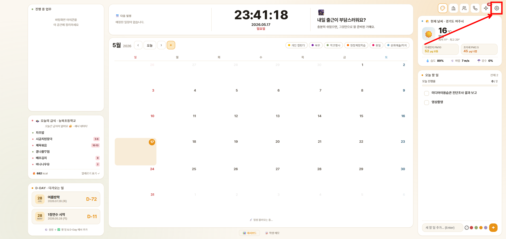The width and height of the screenshot is (506, 239).
Task: Click the calendar icon next to 다음 일정
Action: (117, 16)
